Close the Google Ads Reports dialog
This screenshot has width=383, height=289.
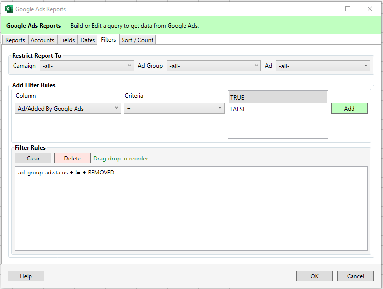tap(370, 9)
